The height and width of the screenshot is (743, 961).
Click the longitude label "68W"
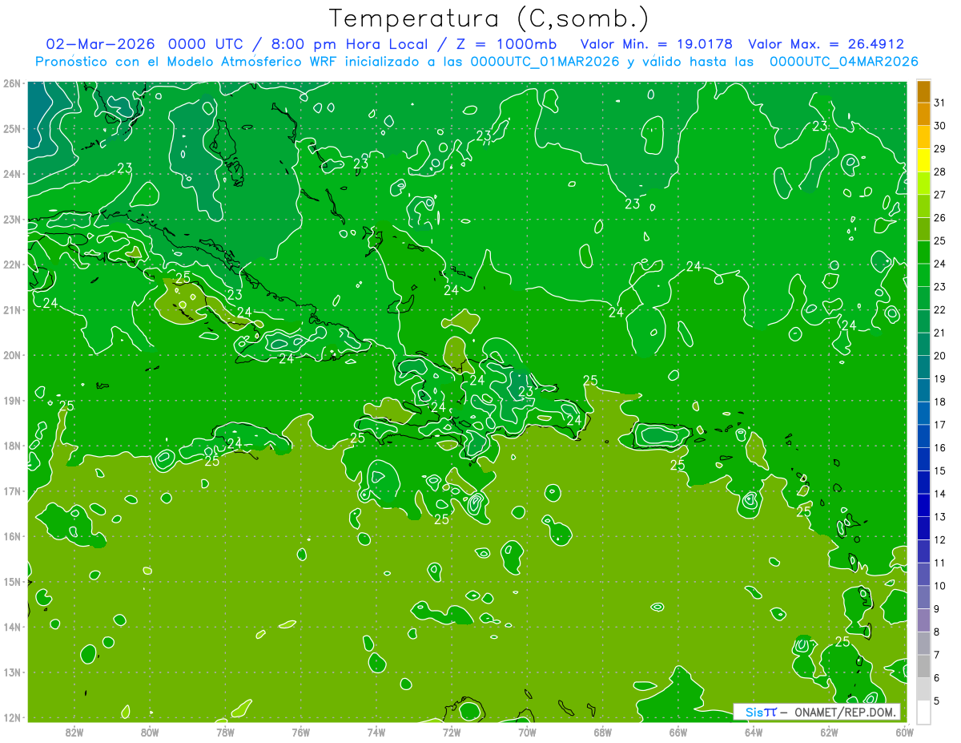coord(602,732)
